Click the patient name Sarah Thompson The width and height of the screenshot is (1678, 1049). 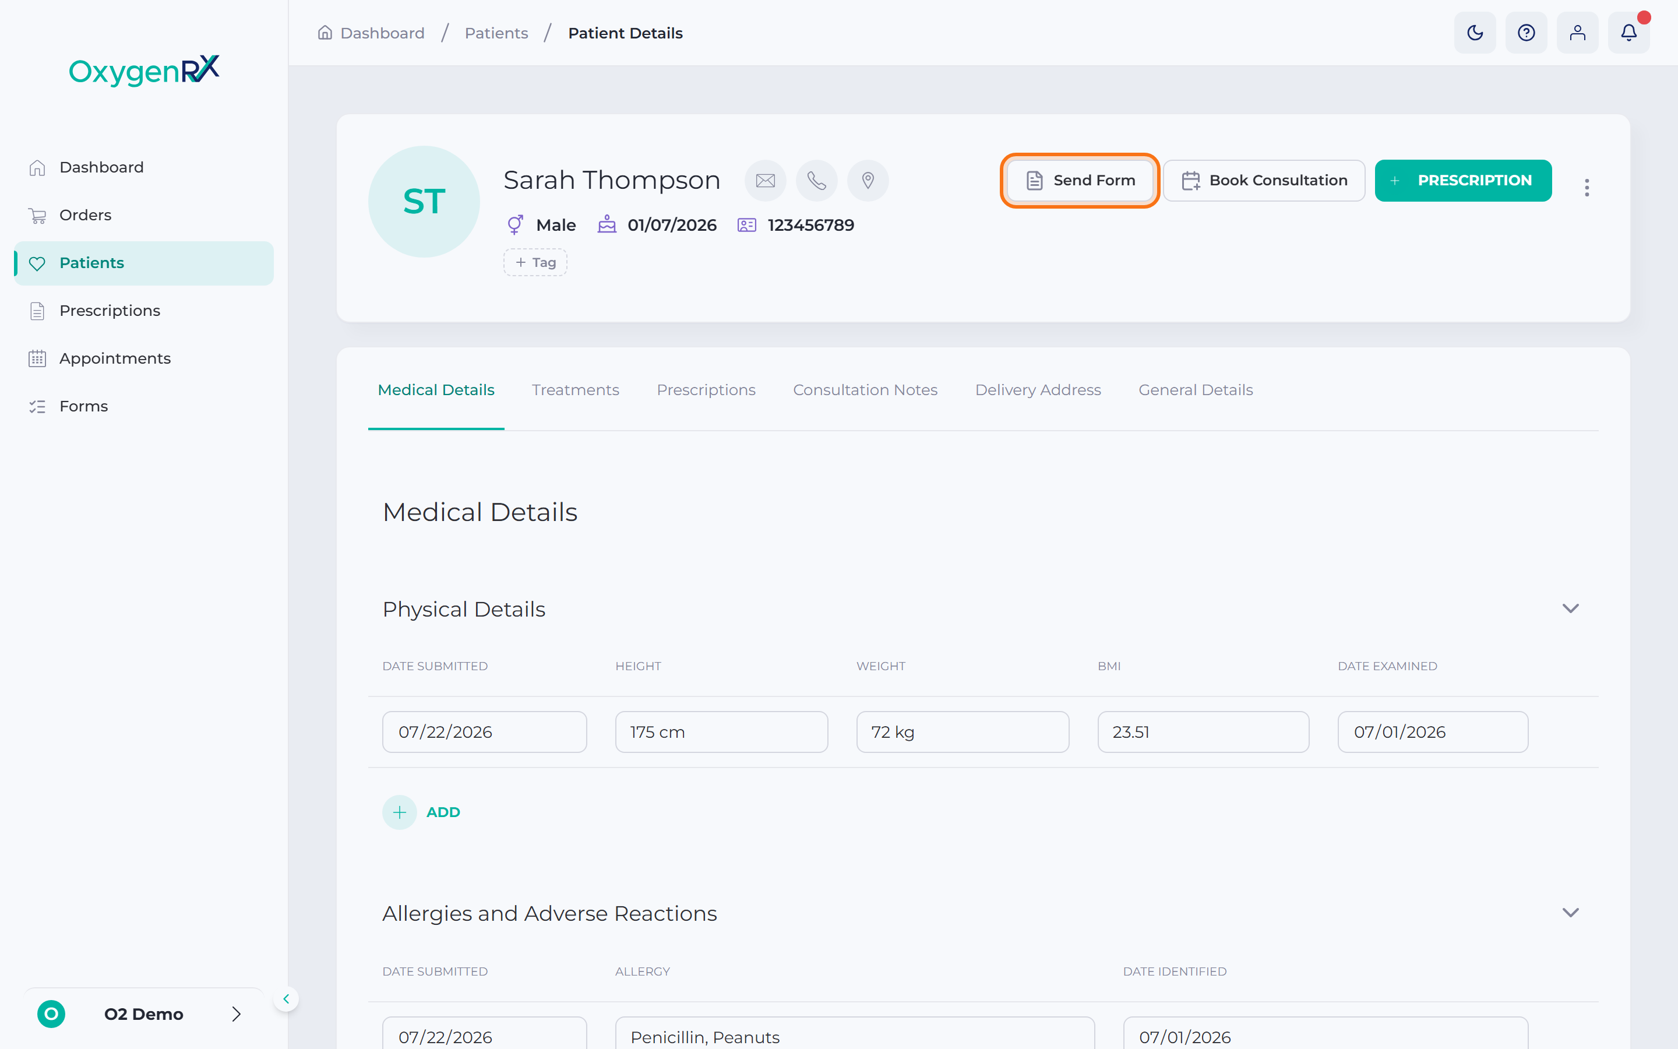[612, 181]
